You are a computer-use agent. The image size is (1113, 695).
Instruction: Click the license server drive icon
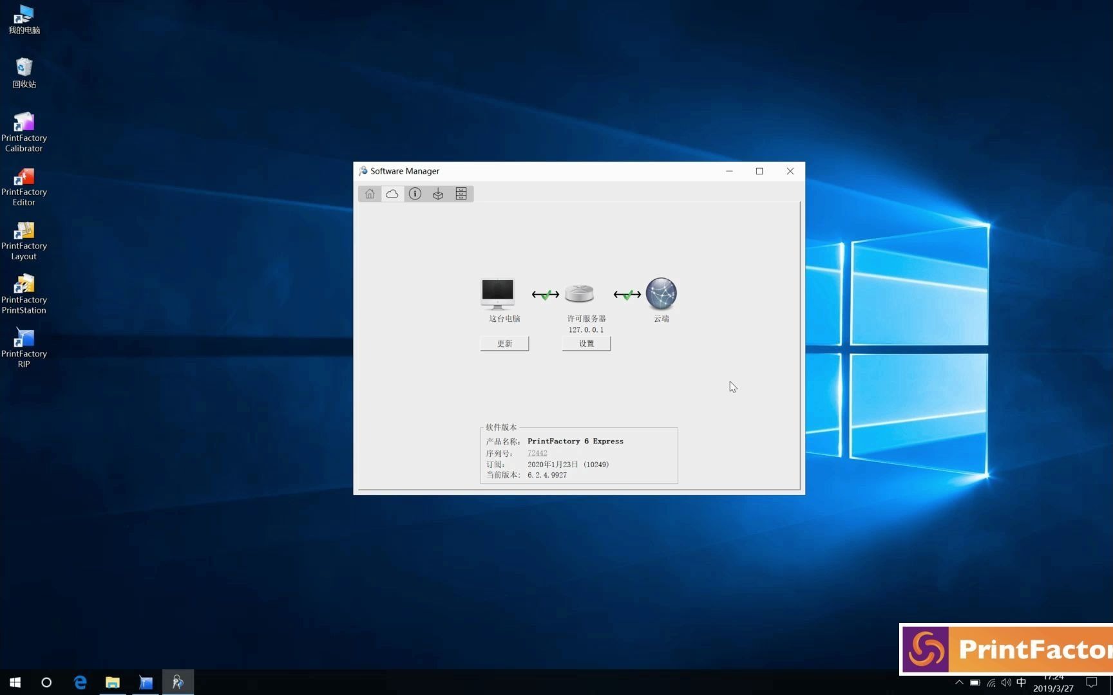coord(579,293)
